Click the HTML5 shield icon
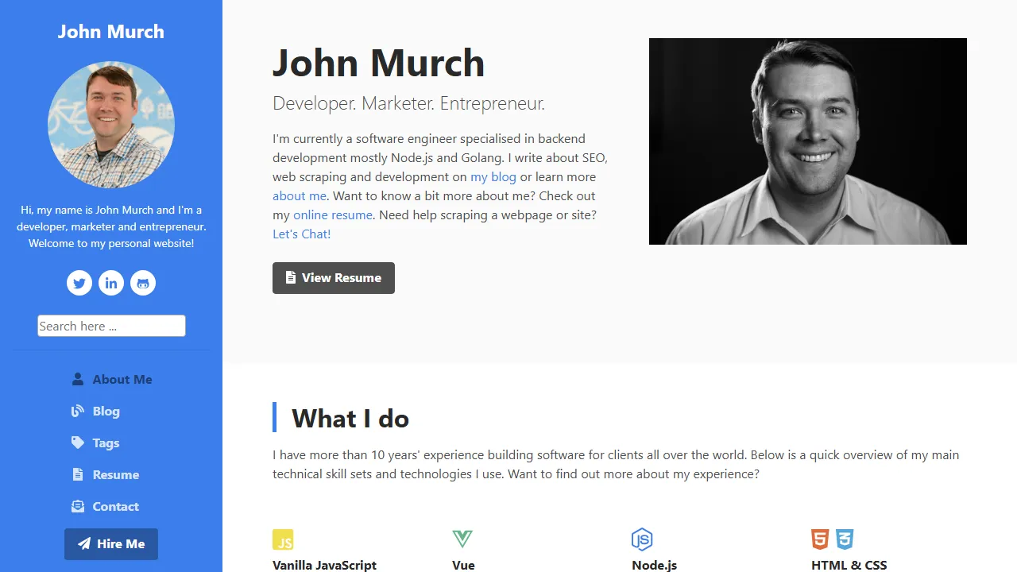The width and height of the screenshot is (1017, 572). click(x=819, y=539)
